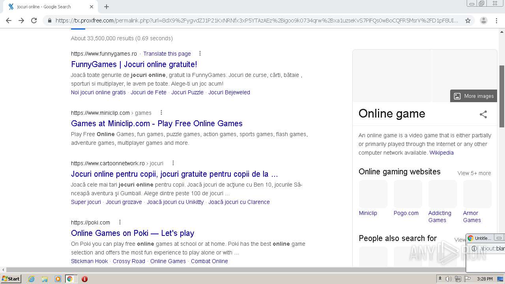Click 'Translate this page' for funnygames

pos(167,54)
